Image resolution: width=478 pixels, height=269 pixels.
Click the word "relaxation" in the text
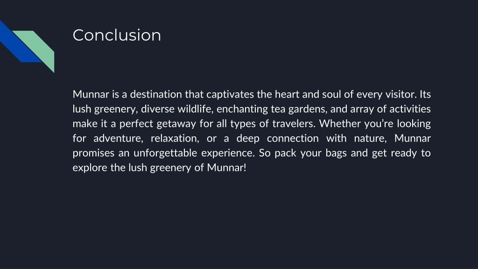click(x=175, y=138)
